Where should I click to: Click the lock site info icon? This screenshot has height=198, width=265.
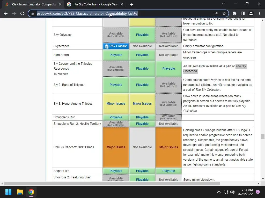[33, 13]
